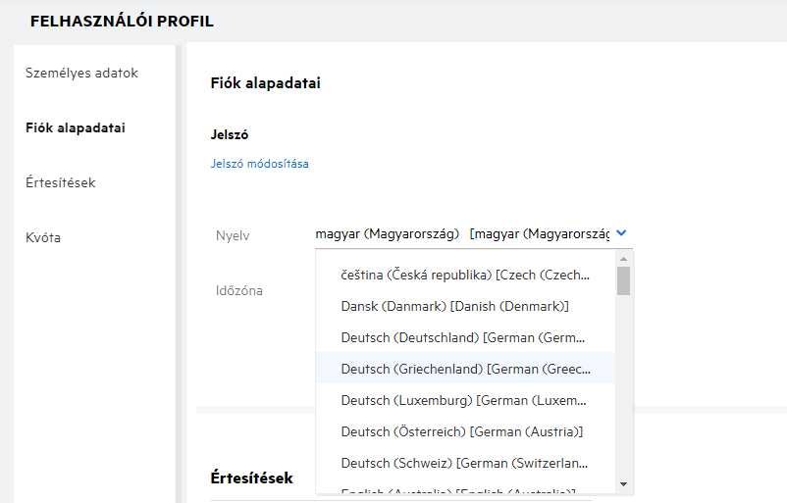Pick Deutsch (Österreich) language option

point(461,431)
